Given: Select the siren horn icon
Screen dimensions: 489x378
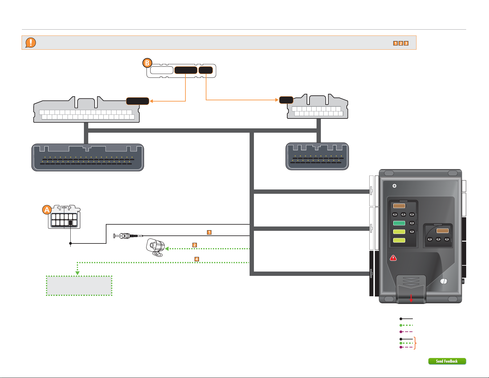Looking at the screenshot, I should 155,247.
